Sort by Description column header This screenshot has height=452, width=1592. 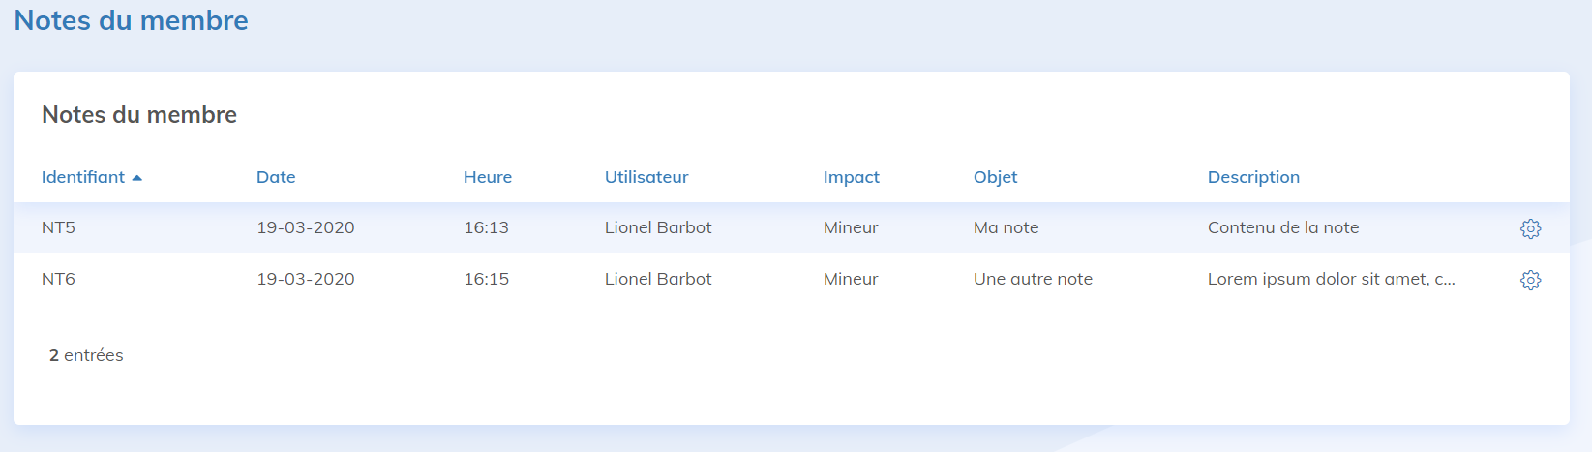pos(1253,177)
